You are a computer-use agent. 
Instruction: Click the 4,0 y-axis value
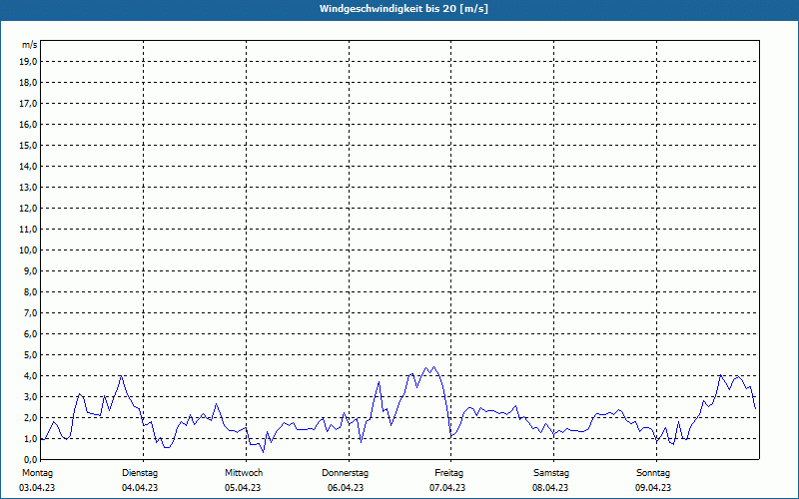[x=30, y=376]
